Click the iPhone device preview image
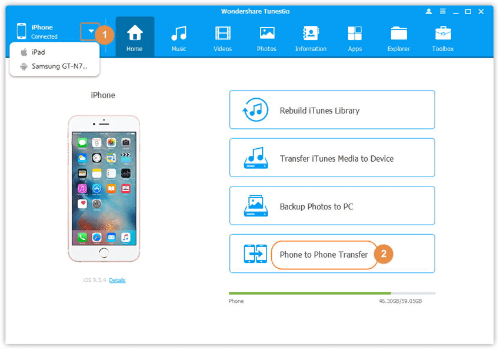 [x=104, y=189]
